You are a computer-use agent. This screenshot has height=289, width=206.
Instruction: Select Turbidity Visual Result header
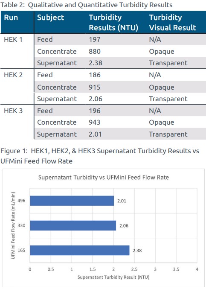point(172,23)
